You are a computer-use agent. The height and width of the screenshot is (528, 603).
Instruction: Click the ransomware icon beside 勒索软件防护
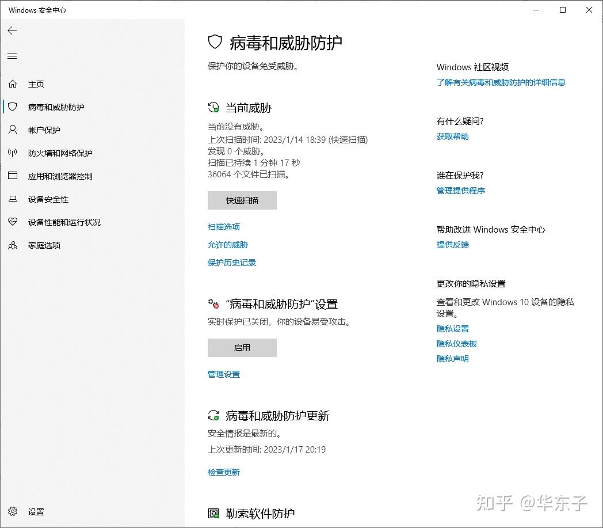click(x=213, y=513)
